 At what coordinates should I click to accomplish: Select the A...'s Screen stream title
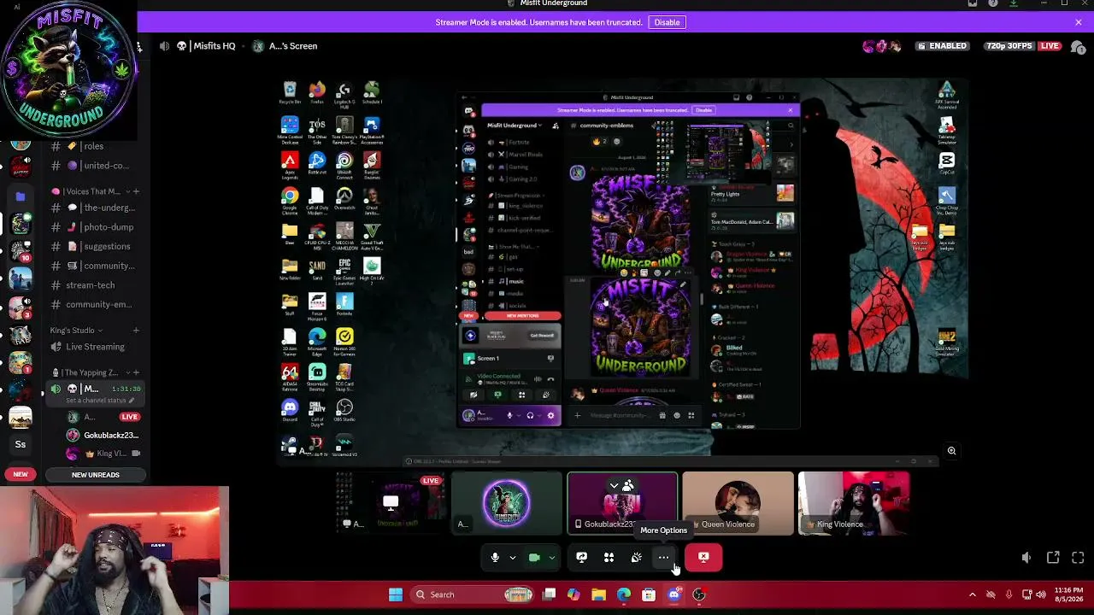pyautogui.click(x=293, y=46)
